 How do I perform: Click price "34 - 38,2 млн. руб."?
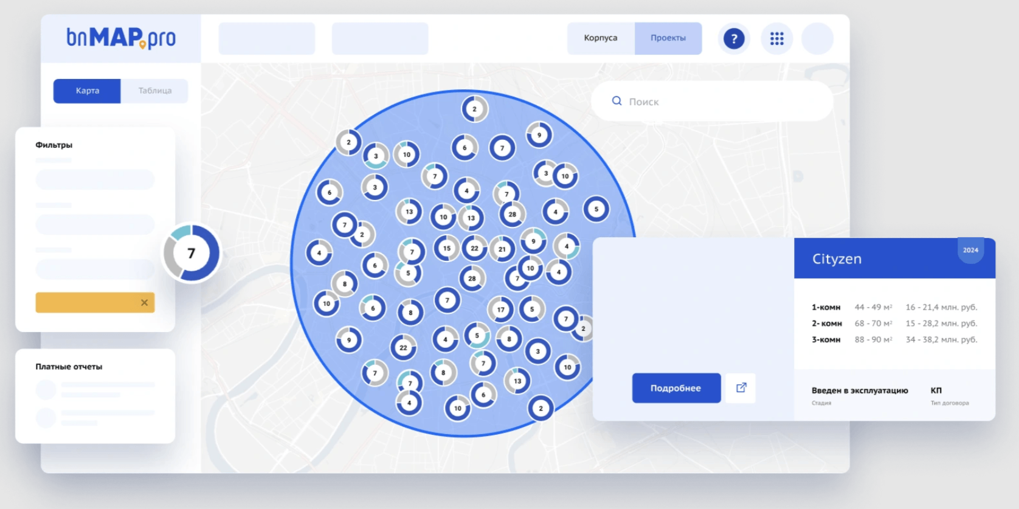pos(941,339)
